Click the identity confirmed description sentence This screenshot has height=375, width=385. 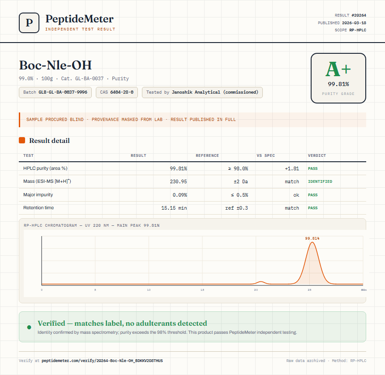click(167, 332)
